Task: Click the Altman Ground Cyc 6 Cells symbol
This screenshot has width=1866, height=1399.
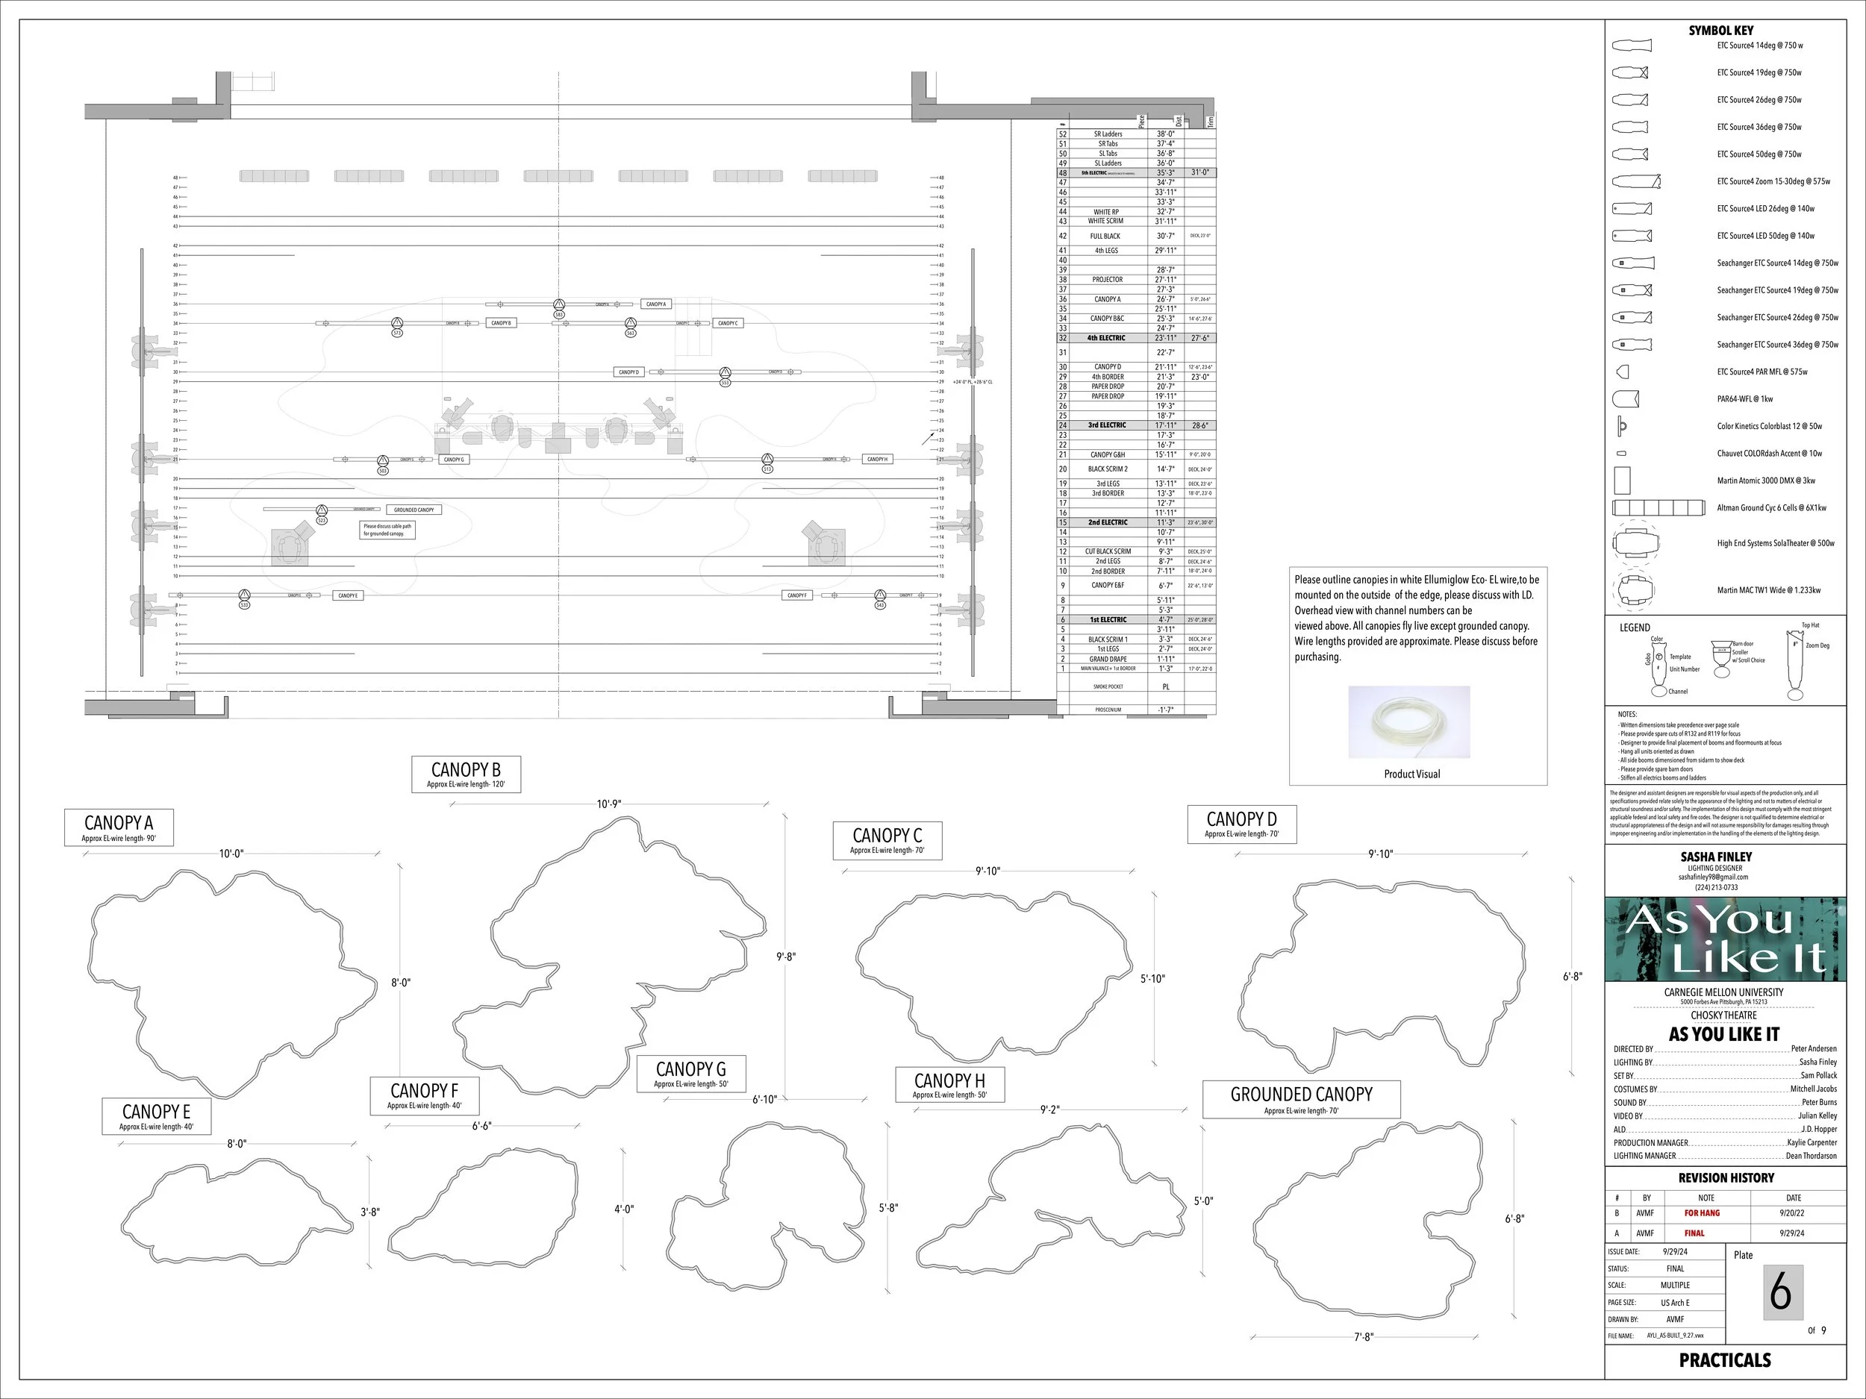Action: pyautogui.click(x=1658, y=507)
